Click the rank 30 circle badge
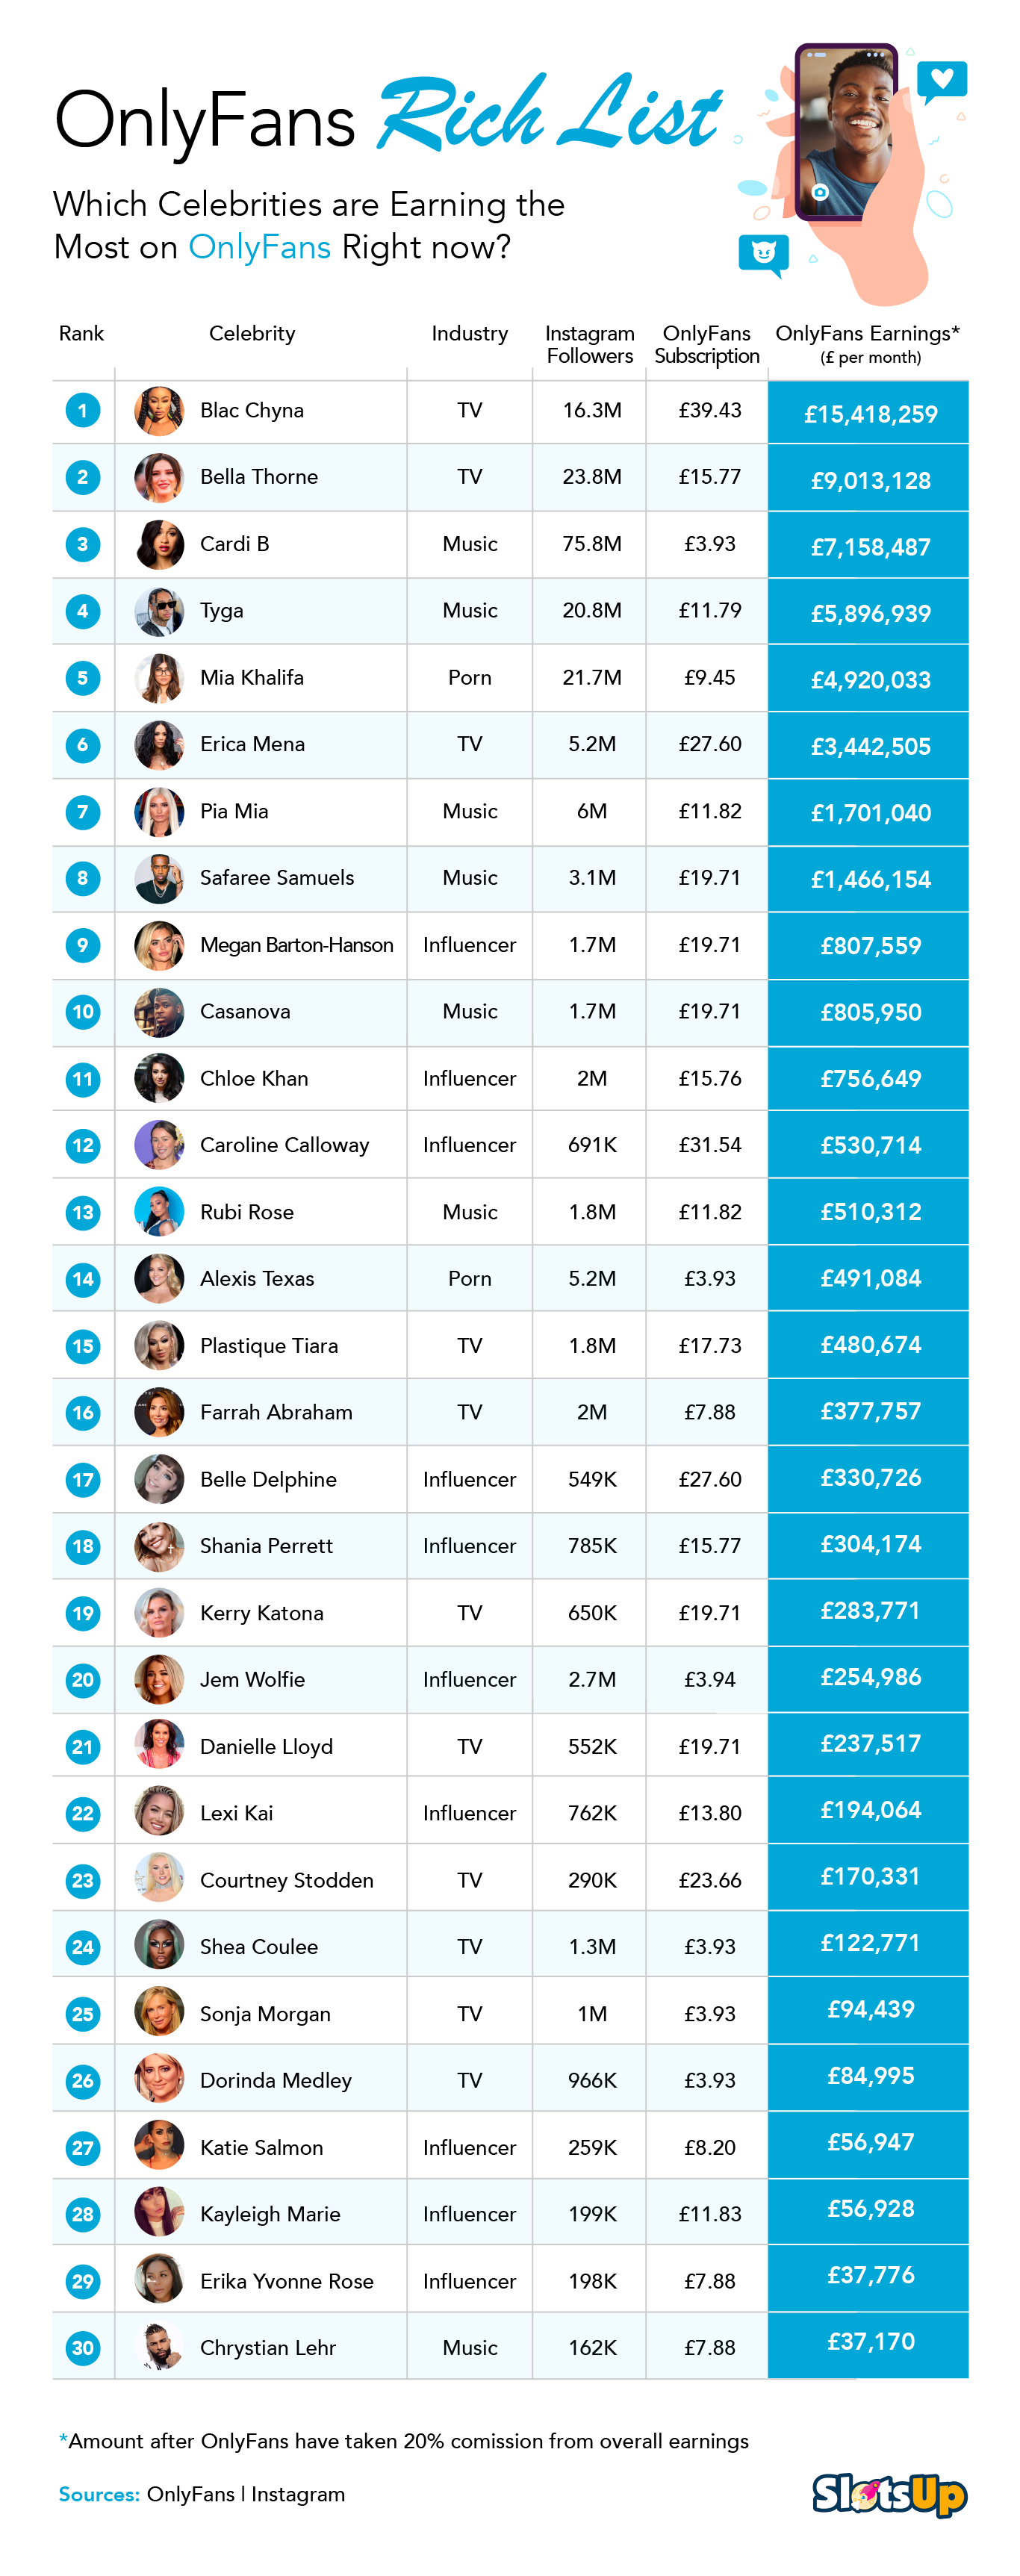This screenshot has height=2576, width=1020. tap(83, 2347)
